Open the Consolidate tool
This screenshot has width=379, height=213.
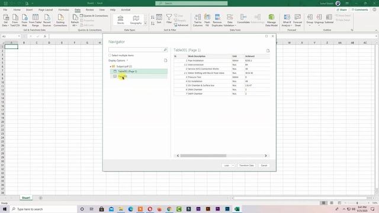click(x=243, y=19)
